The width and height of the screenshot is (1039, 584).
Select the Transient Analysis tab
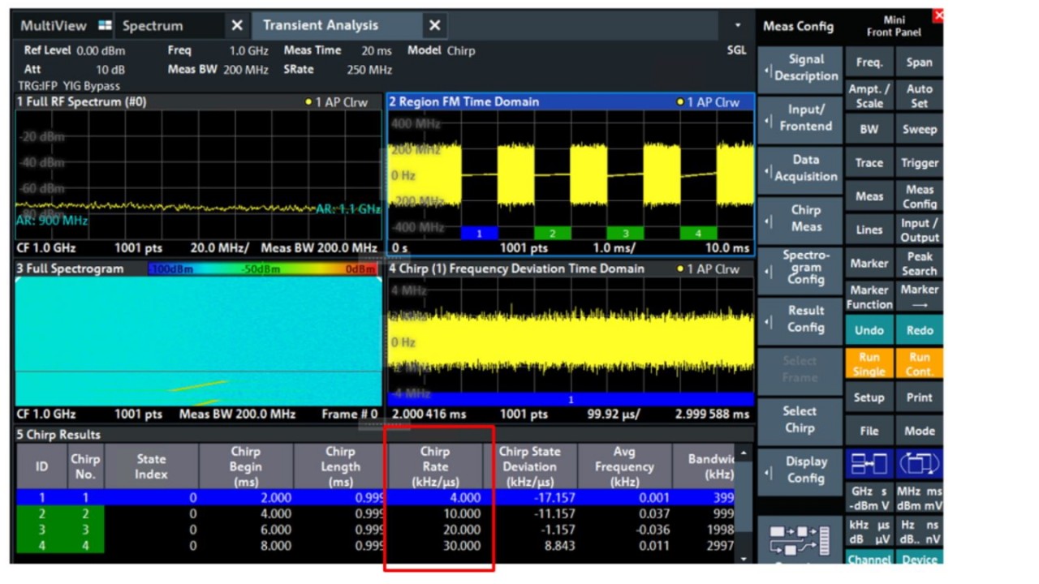pyautogui.click(x=321, y=25)
